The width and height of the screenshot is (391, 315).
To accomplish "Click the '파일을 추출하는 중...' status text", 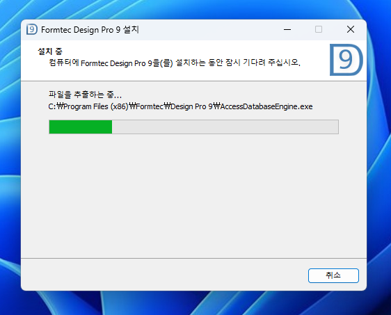I will (85, 95).
